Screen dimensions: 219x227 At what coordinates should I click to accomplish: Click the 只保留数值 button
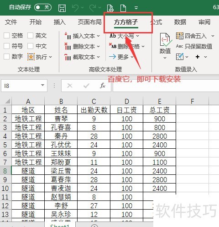tap(194, 46)
